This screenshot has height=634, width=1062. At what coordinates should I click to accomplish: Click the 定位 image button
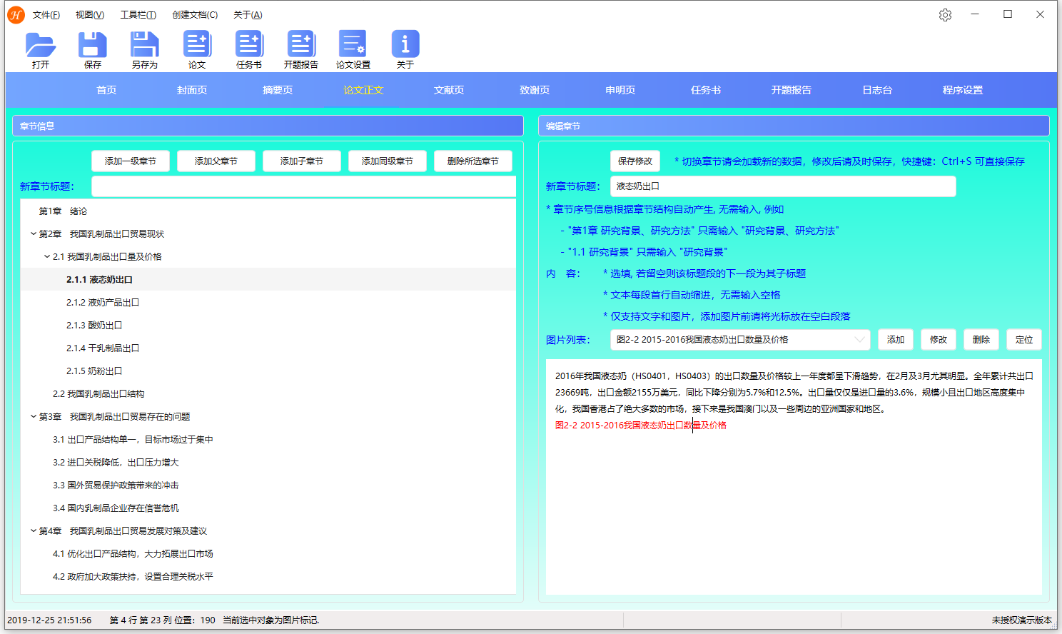(x=1024, y=340)
